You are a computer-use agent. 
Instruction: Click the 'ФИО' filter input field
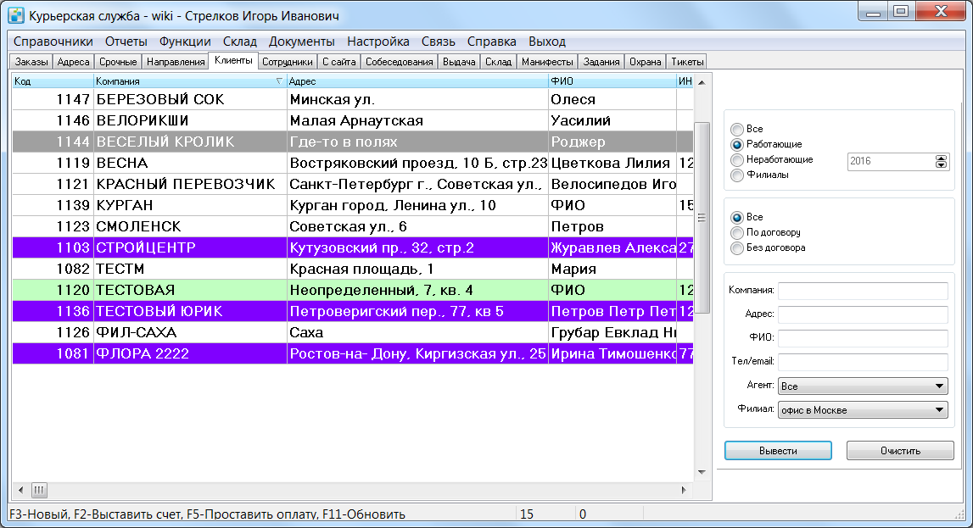[x=864, y=338]
